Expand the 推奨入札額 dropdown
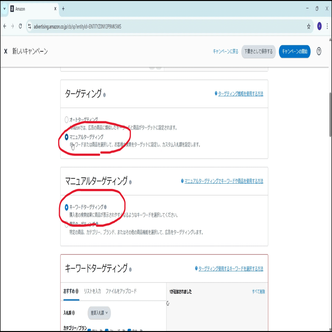This screenshot has height=332, width=332. 99,313
